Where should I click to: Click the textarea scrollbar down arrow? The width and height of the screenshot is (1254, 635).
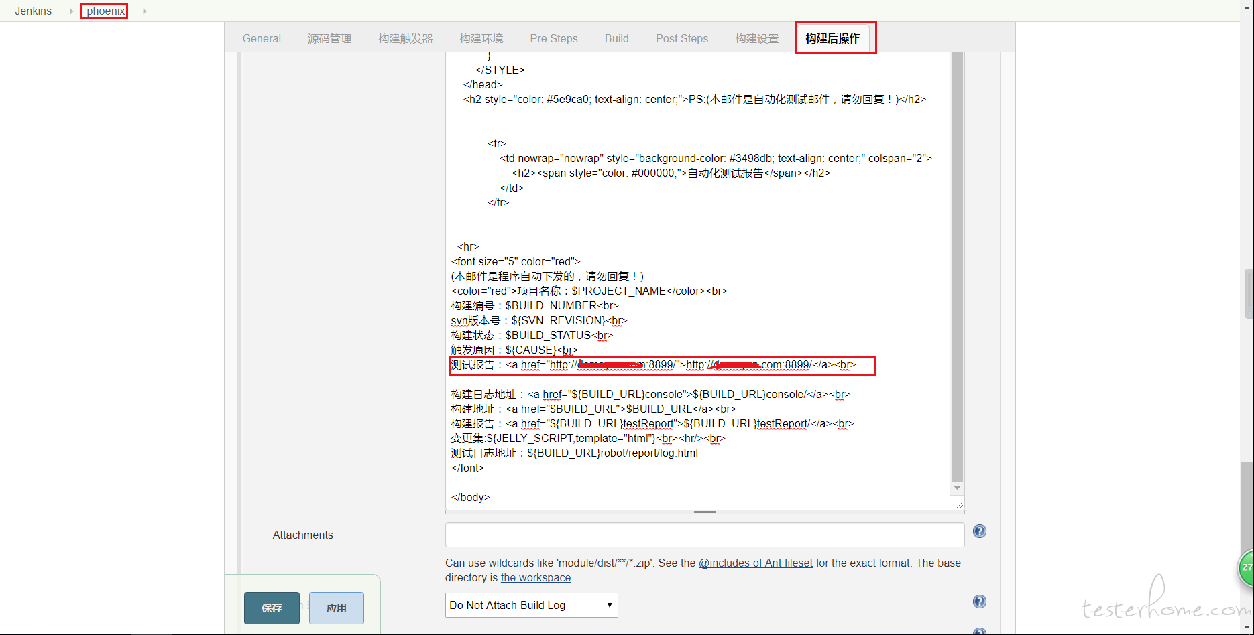point(957,488)
